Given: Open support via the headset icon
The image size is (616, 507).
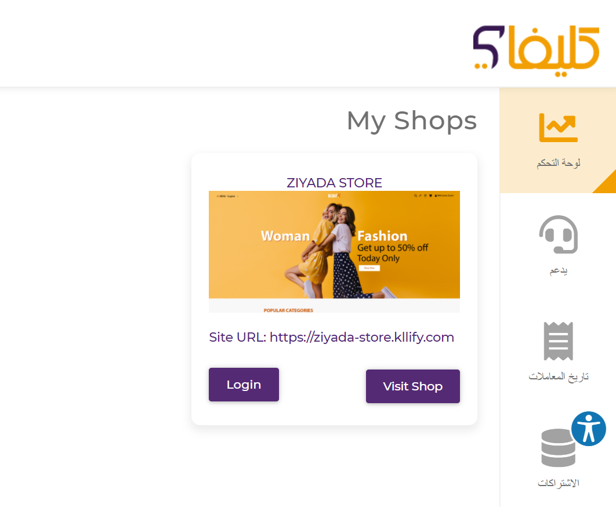Looking at the screenshot, I should point(558,234).
